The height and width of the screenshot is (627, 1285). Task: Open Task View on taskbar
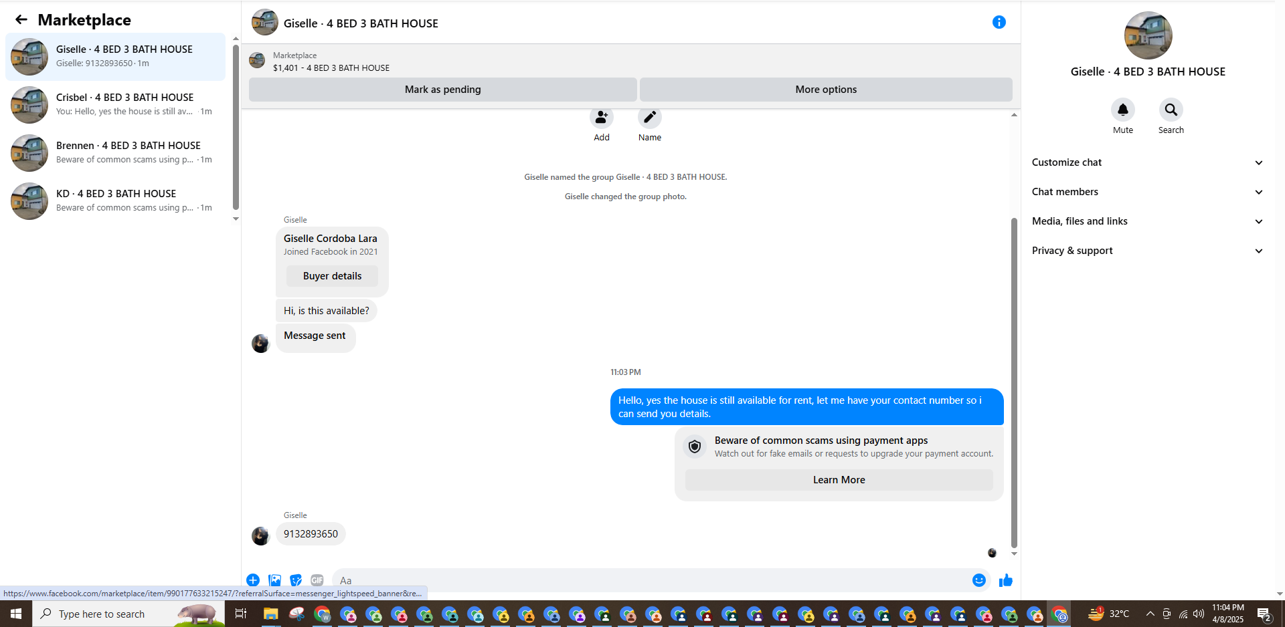click(241, 614)
